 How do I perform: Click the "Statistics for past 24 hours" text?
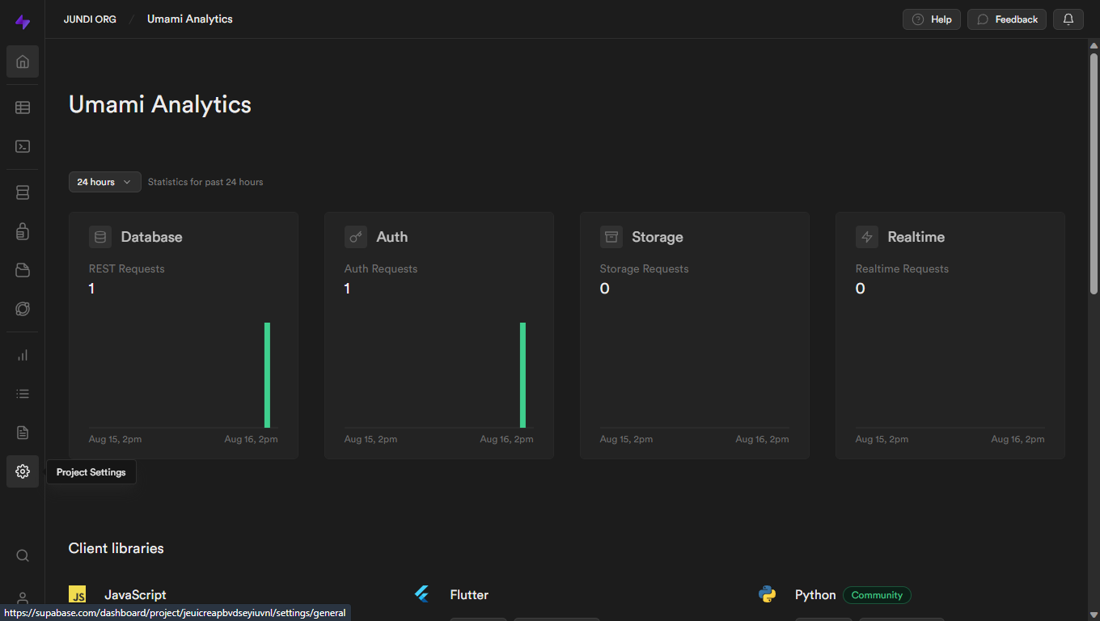pos(205,182)
